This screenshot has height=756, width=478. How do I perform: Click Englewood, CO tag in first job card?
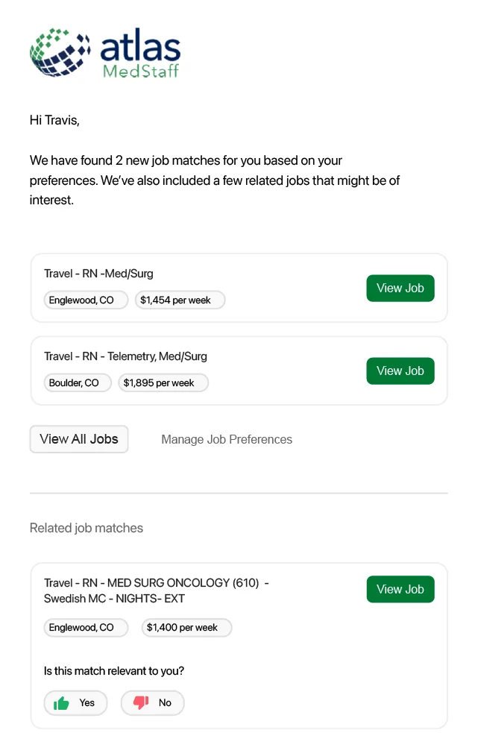[x=86, y=300]
